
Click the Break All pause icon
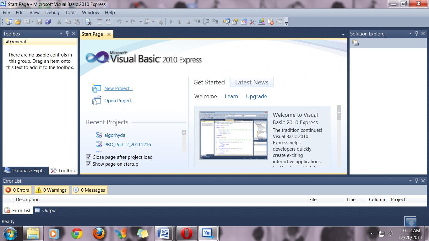coord(180,22)
